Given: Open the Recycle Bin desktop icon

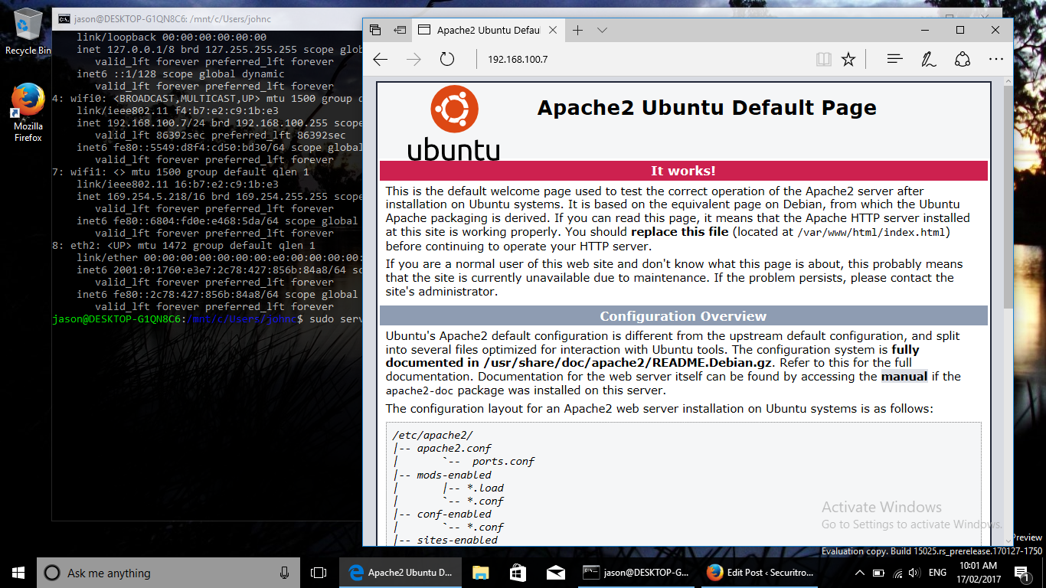Looking at the screenshot, I should 28,32.
